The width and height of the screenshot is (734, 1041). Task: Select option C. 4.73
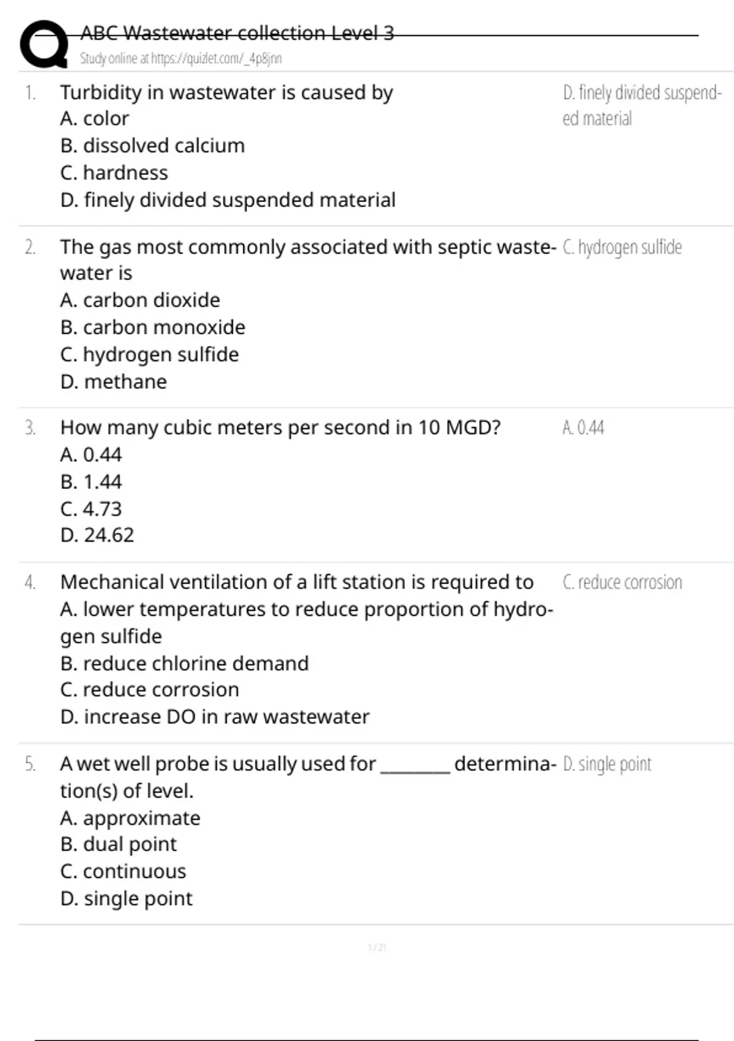pyautogui.click(x=91, y=509)
